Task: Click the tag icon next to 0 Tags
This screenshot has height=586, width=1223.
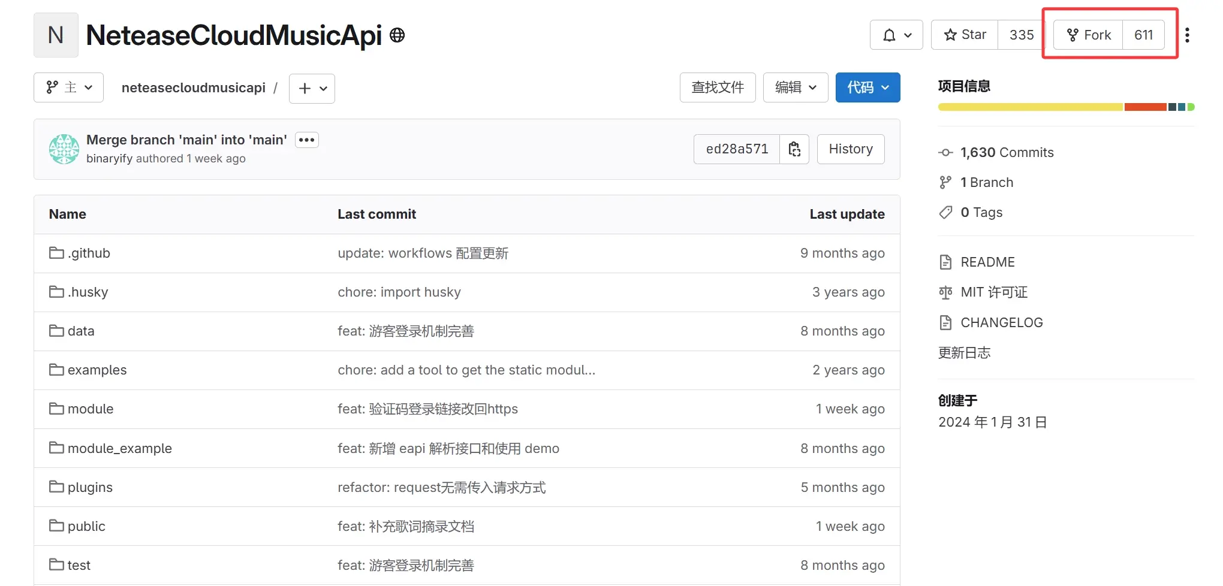Action: tap(945, 212)
